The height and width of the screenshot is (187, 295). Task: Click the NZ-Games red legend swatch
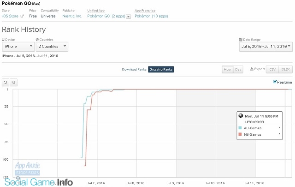pyautogui.click(x=240, y=134)
